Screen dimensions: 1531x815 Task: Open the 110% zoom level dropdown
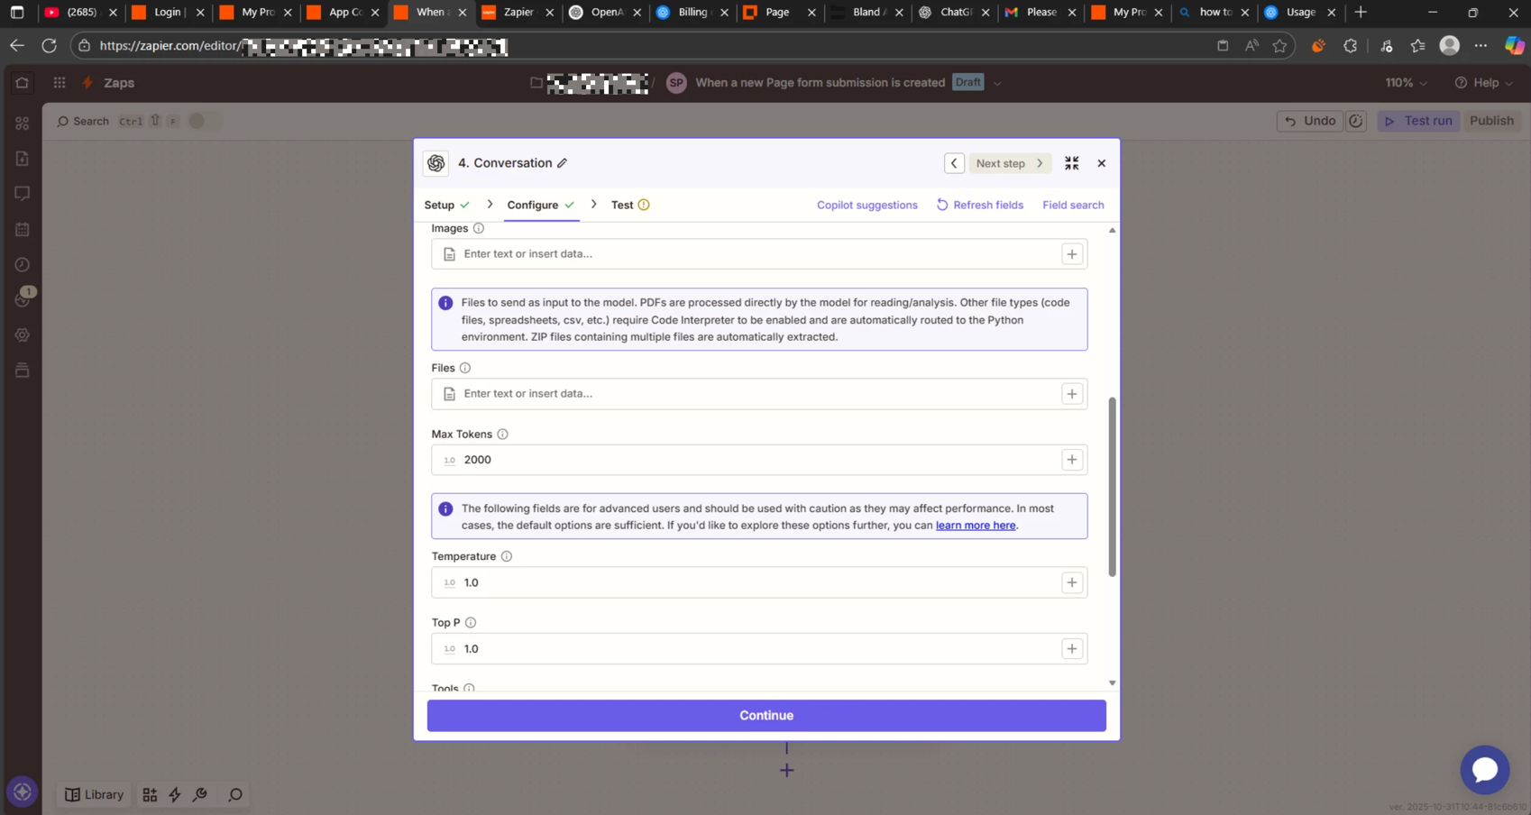tap(1406, 83)
